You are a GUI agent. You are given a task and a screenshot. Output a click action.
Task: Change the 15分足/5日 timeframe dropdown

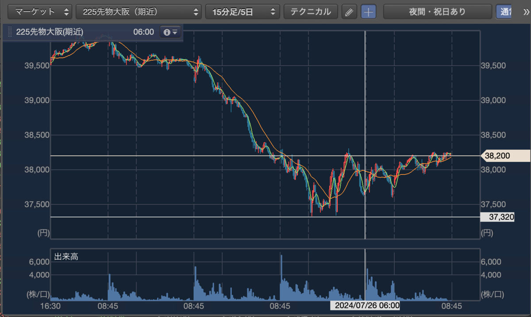pyautogui.click(x=243, y=12)
